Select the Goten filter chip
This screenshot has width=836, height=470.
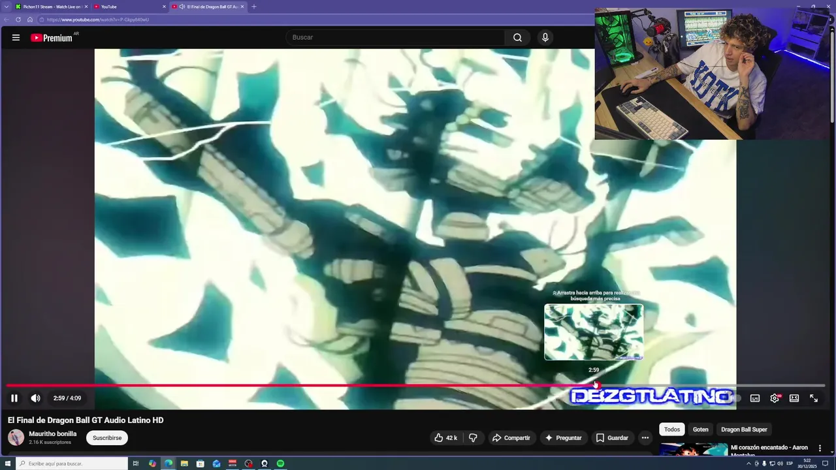pos(701,430)
